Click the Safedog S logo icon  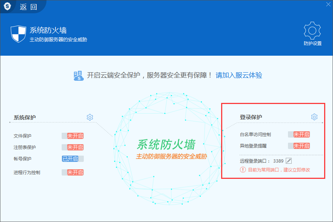coord(7,6)
